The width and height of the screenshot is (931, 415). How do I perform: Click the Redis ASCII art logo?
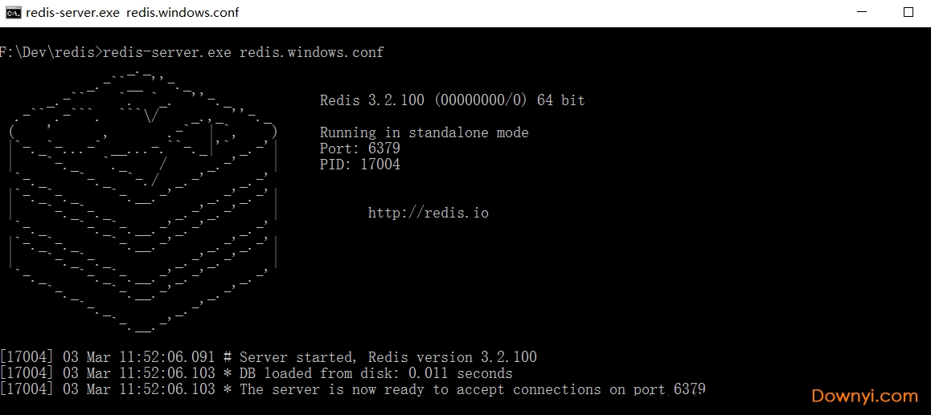point(145,201)
